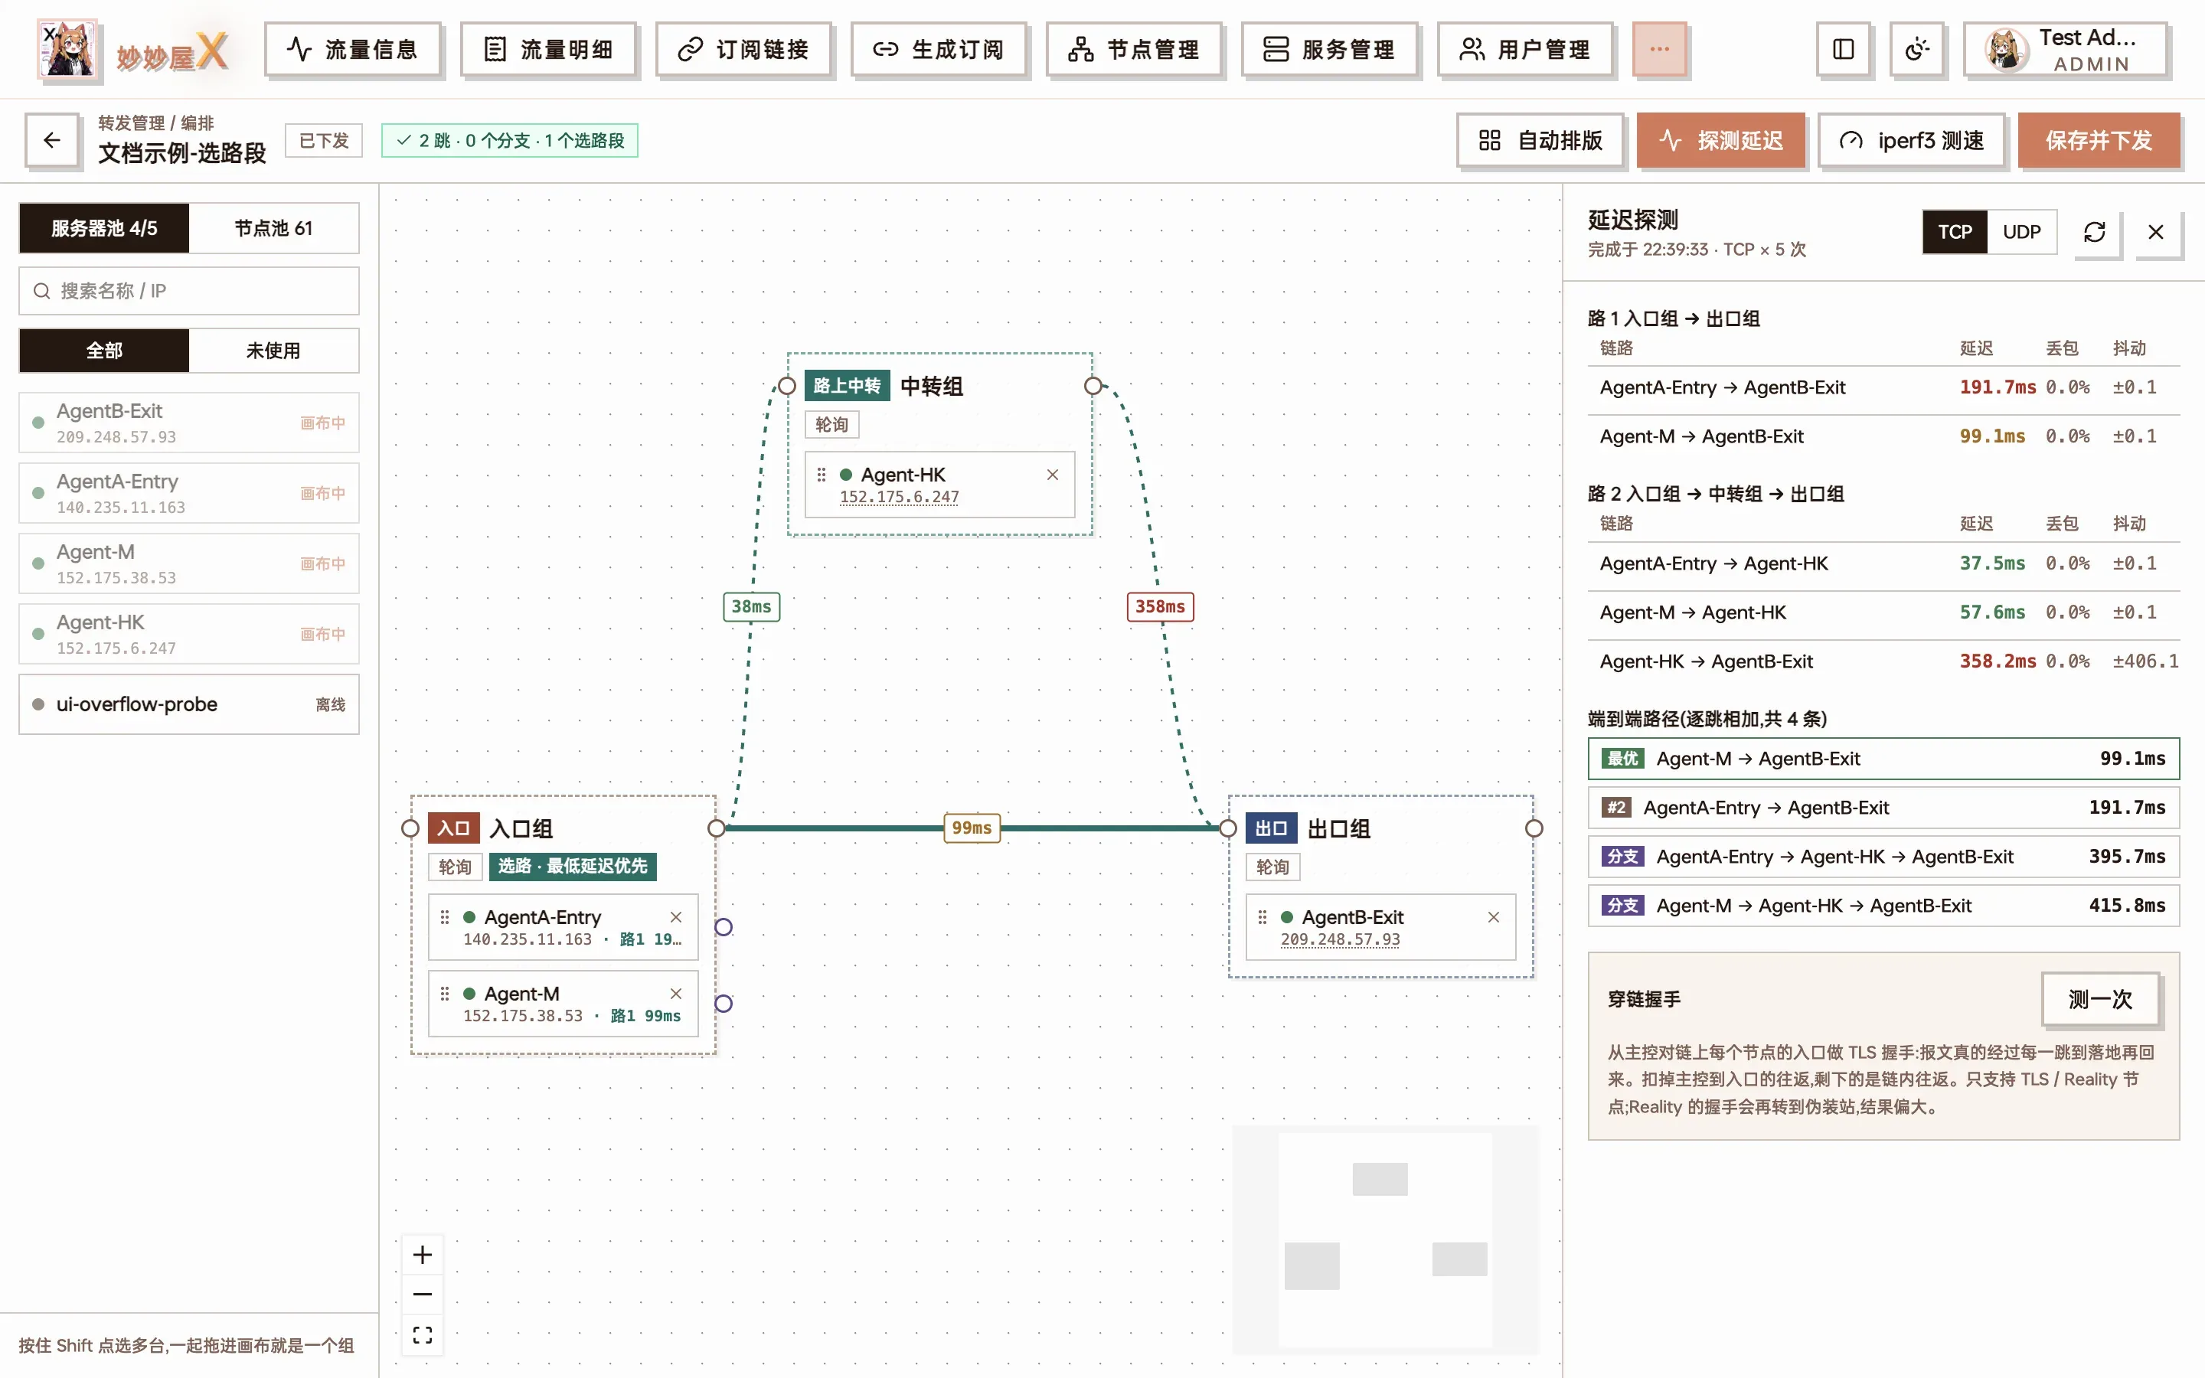Fit canvas to view icon

tap(423, 1335)
